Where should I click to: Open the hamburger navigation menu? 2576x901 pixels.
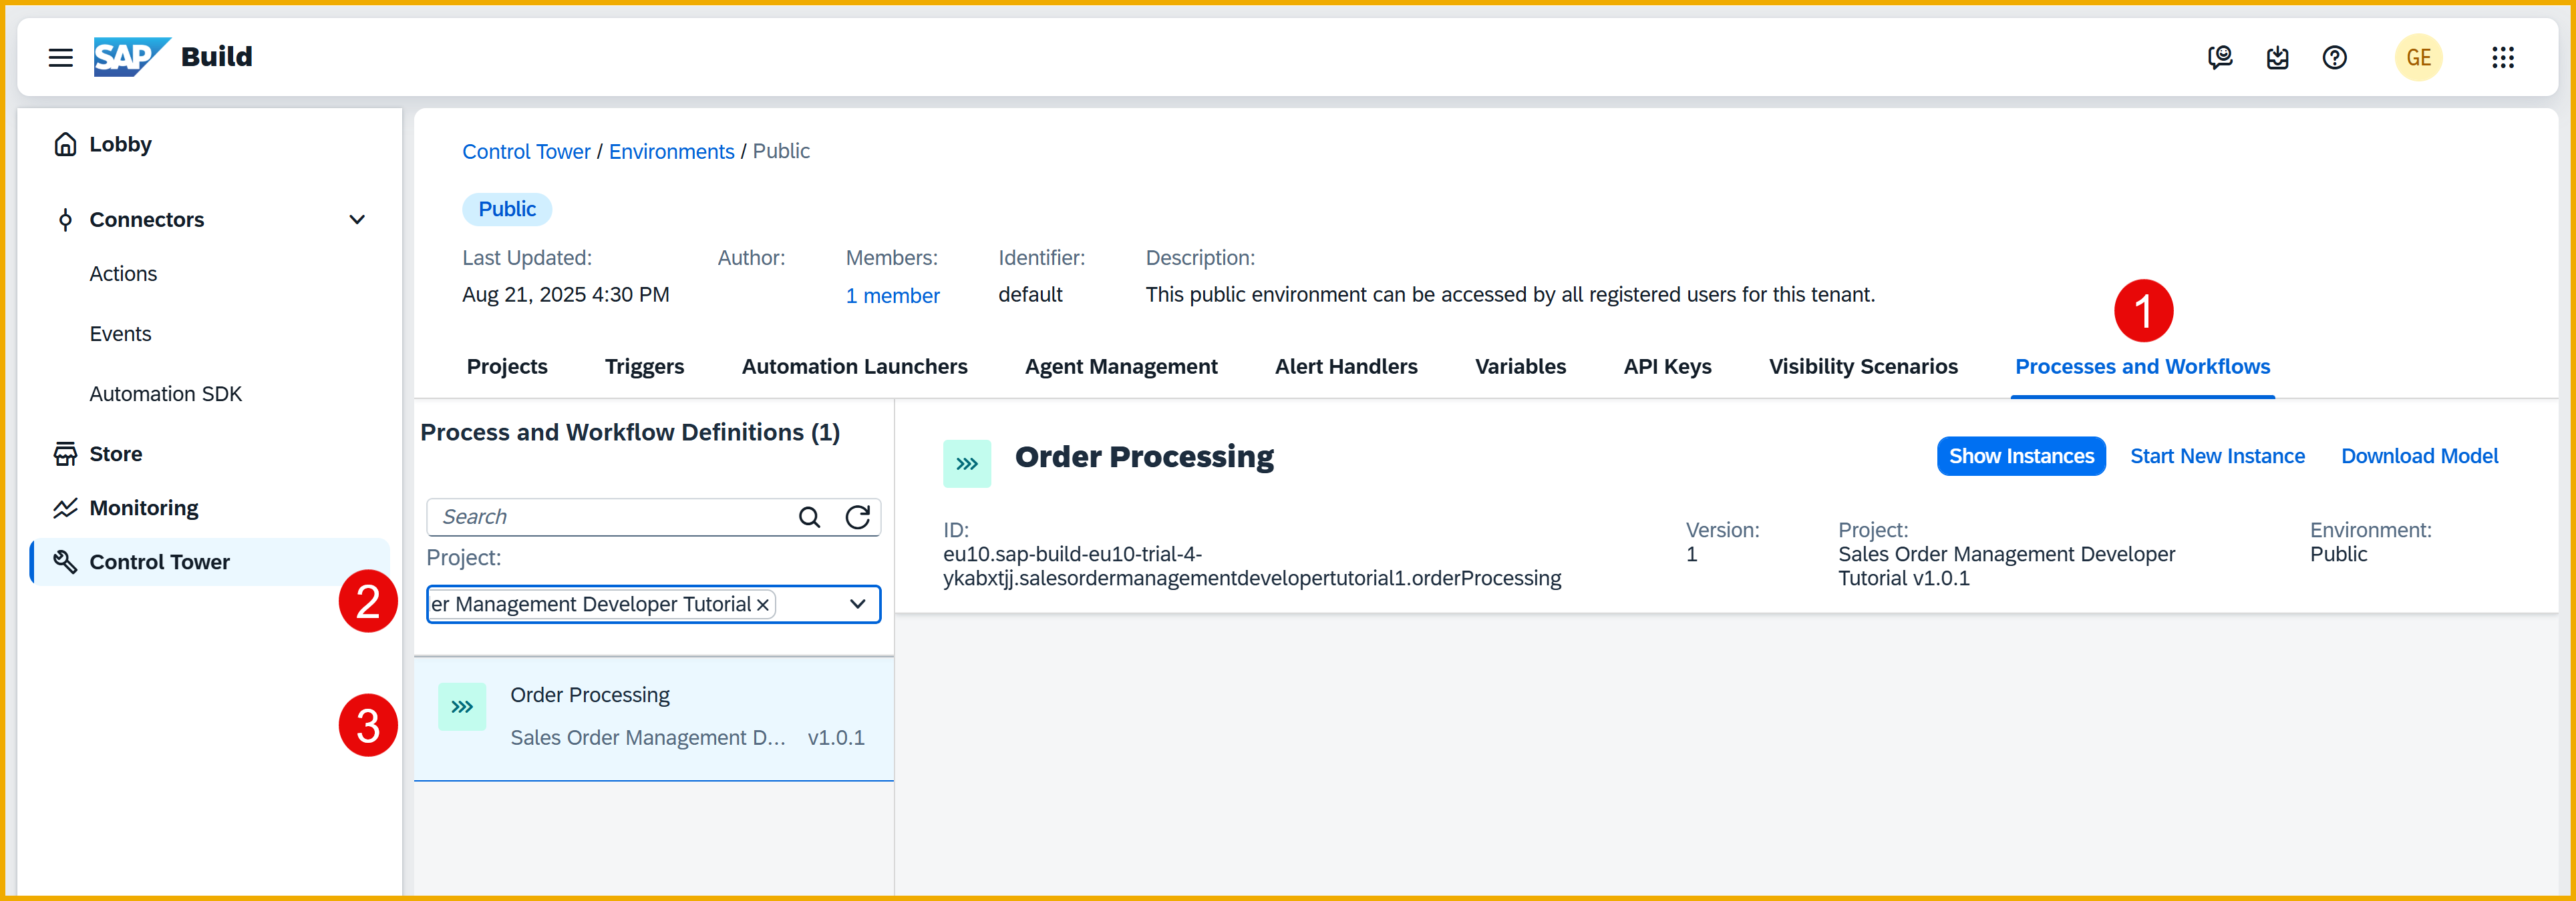click(x=61, y=57)
